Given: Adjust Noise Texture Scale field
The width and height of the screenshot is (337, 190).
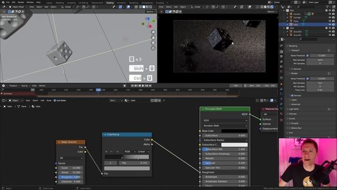Looking at the screenshot, I should pos(71,168).
